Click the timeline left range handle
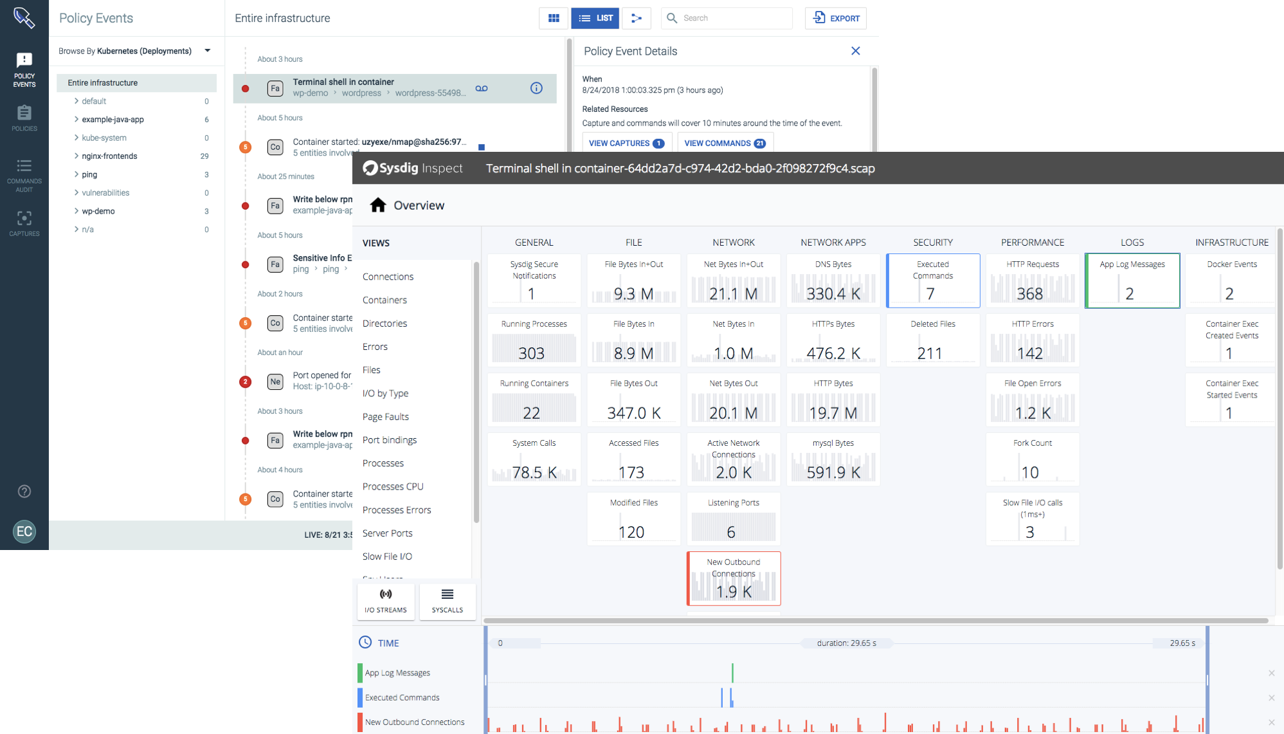Viewport: 1284px width, 734px height. [x=486, y=679]
